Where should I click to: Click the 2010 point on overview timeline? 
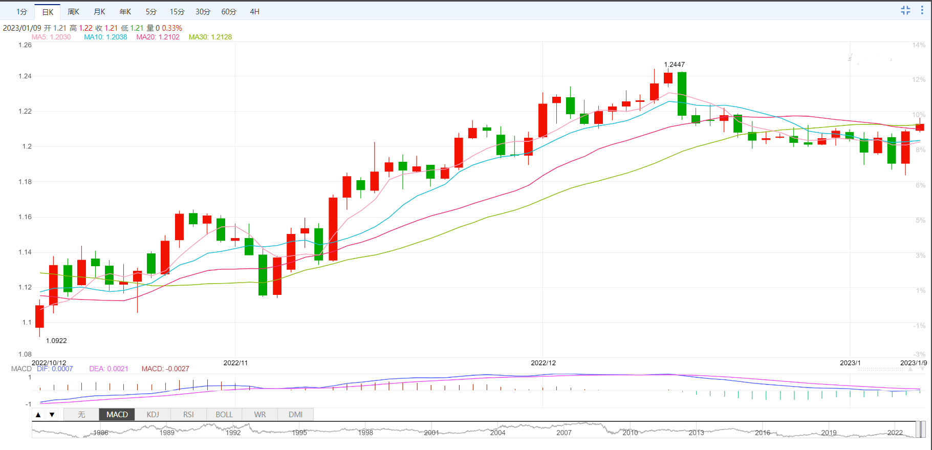click(x=630, y=432)
